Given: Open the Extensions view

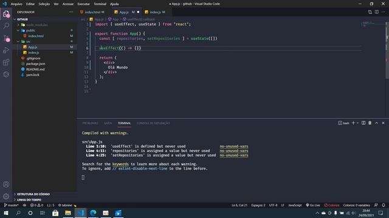Looking at the screenshot, I should point(6,62).
